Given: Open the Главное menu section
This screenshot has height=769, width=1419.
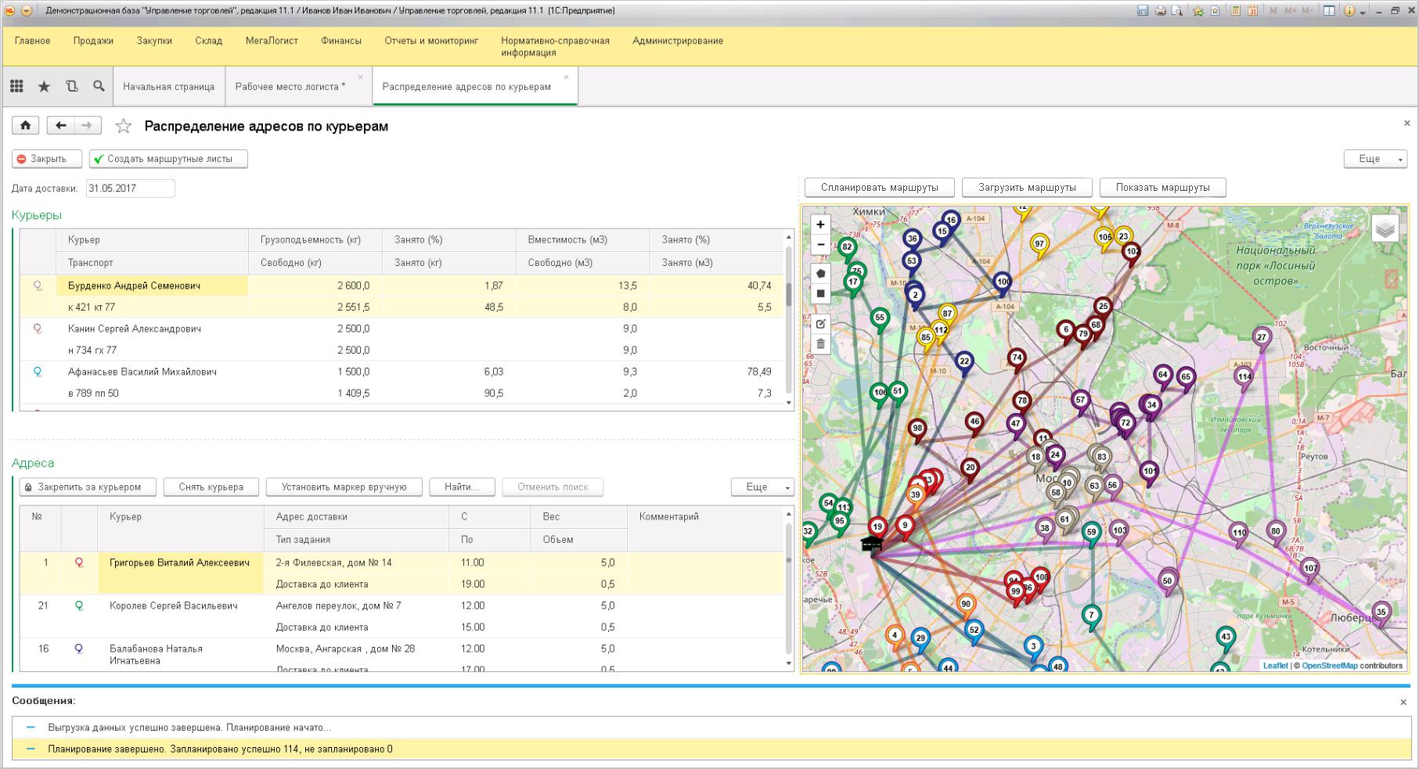Looking at the screenshot, I should 32,41.
